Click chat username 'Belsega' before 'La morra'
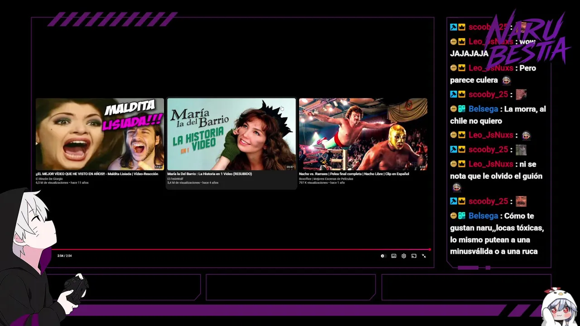Image resolution: width=580 pixels, height=326 pixels. pos(483,109)
